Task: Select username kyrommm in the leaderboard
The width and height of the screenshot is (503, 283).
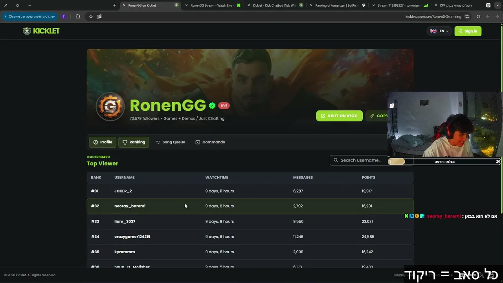Action: (125, 252)
